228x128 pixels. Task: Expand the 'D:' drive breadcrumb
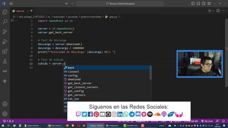click(14, 17)
